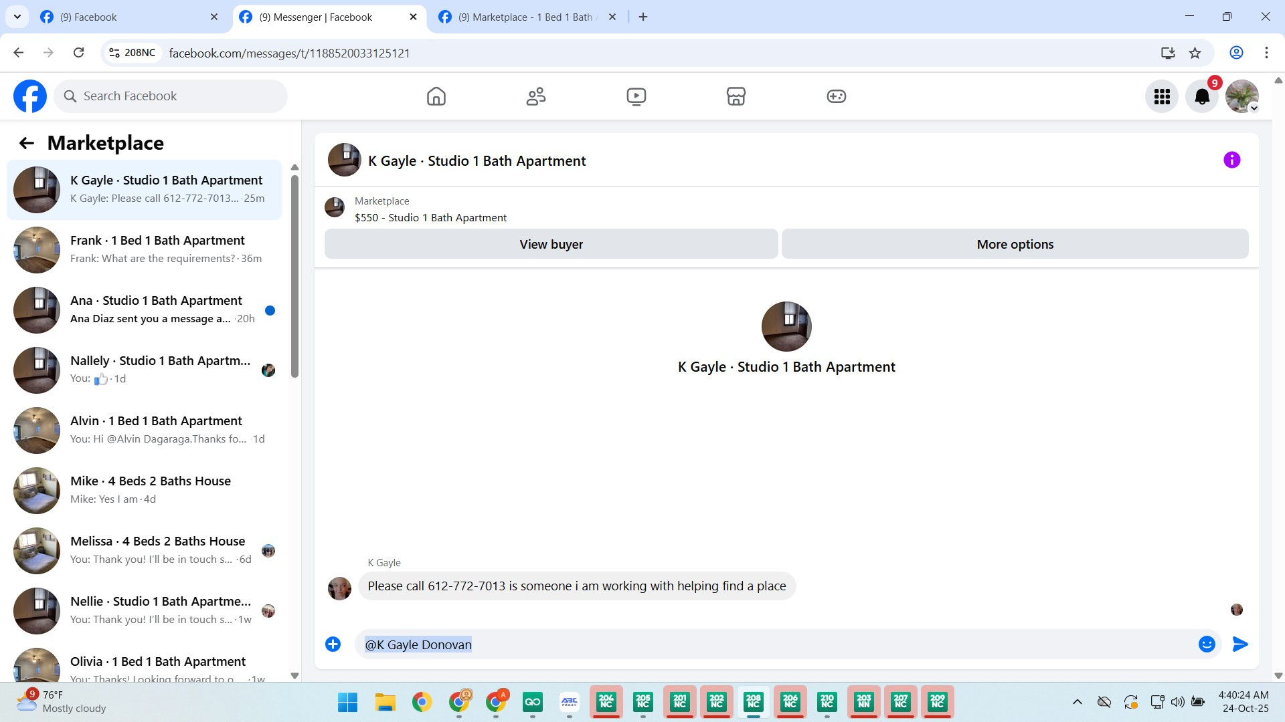The image size is (1285, 722).
Task: Click the large K Gayle profile picture
Action: point(786,326)
